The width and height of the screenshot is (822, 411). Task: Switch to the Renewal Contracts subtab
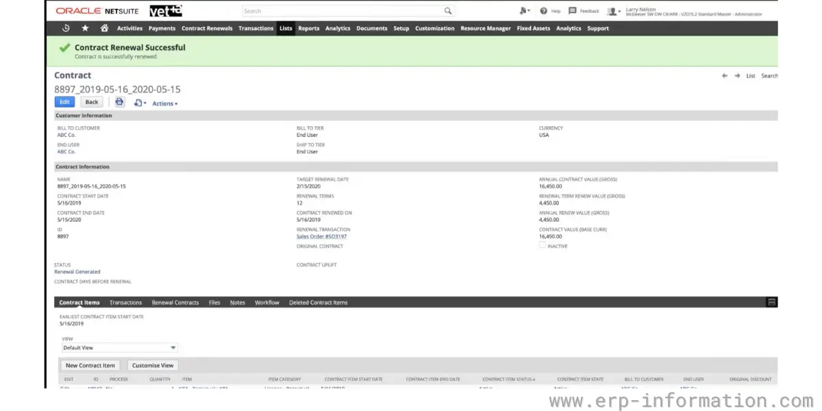pyautogui.click(x=175, y=302)
